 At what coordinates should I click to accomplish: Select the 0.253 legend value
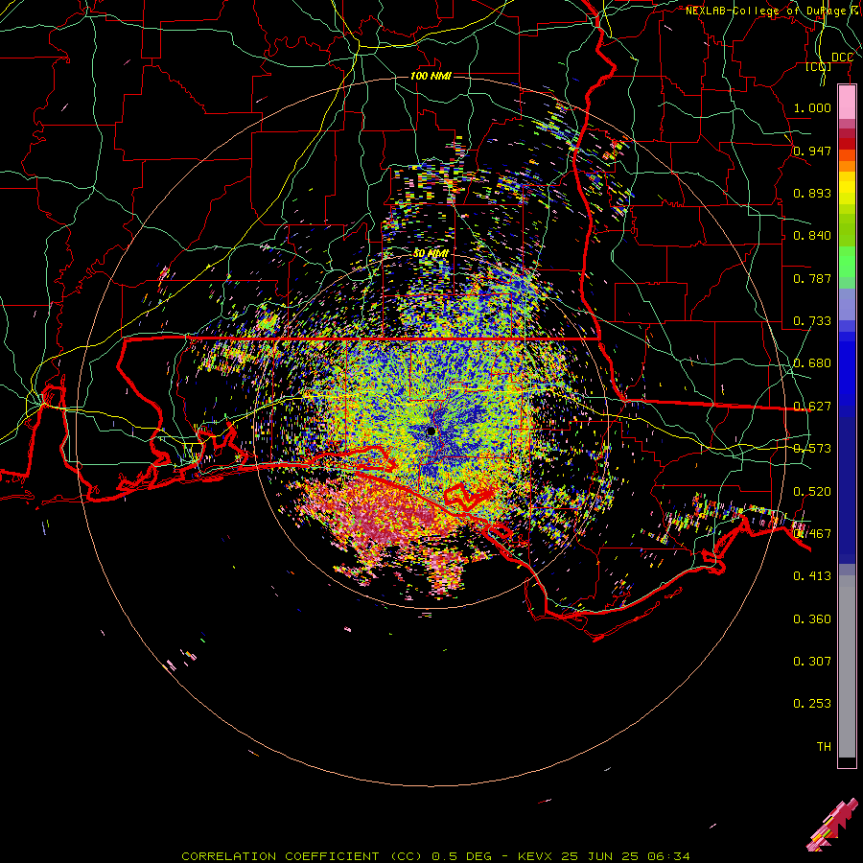[812, 704]
